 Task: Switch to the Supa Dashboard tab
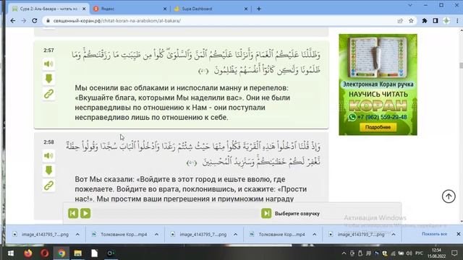click(211, 9)
